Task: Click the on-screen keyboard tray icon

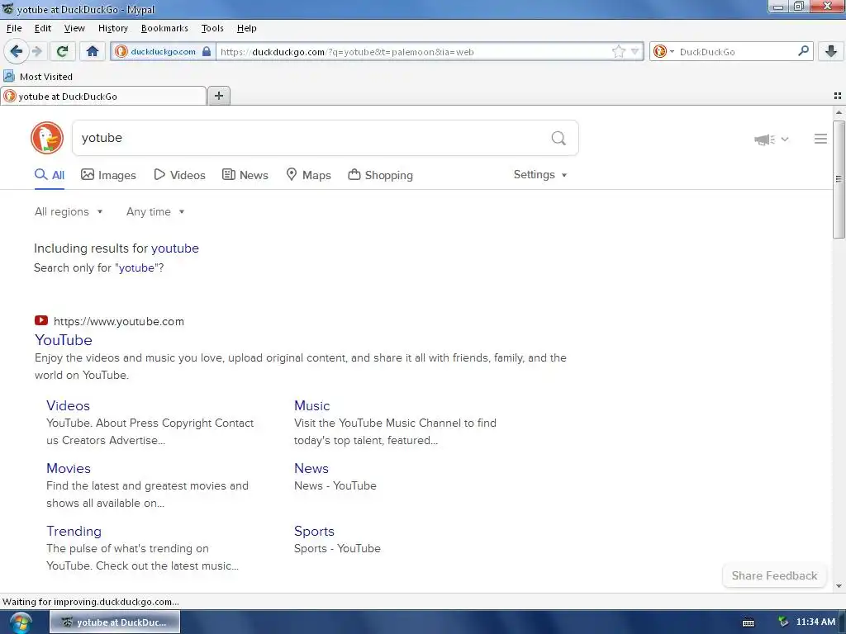Action: tap(749, 622)
